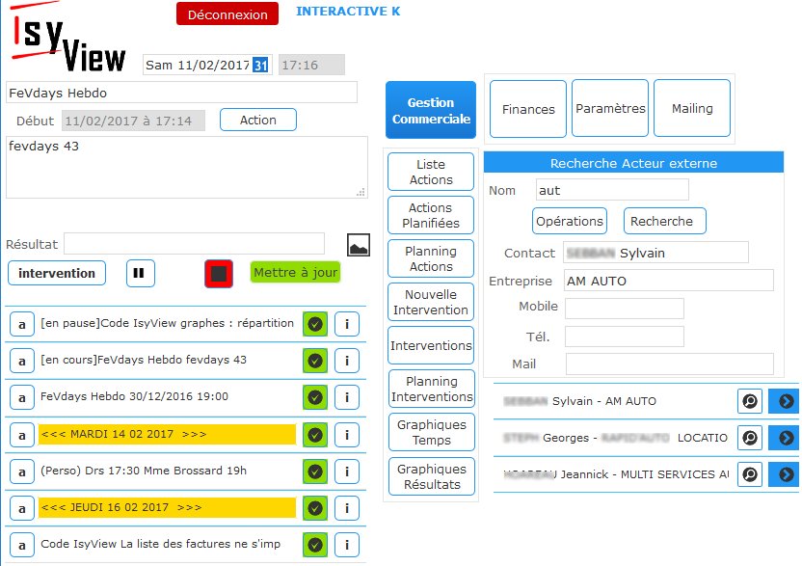Open Paramètres tab

[610, 108]
